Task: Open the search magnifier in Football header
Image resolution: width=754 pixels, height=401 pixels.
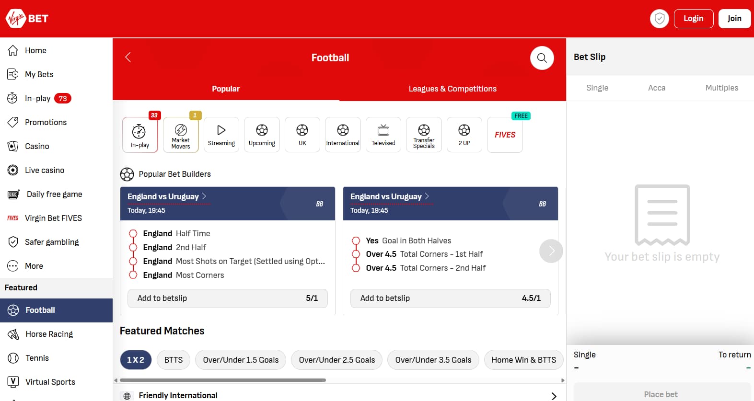Action: 542,58
